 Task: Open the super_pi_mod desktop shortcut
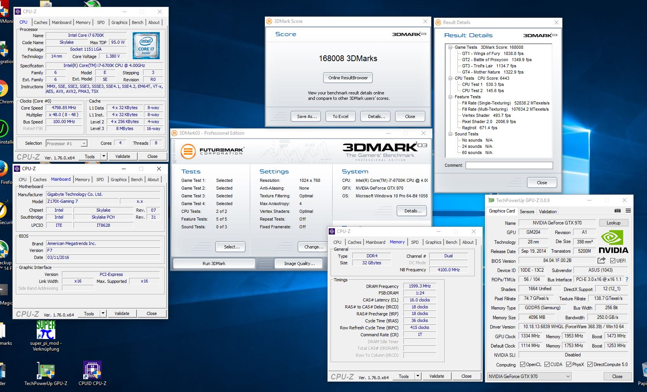[46, 337]
